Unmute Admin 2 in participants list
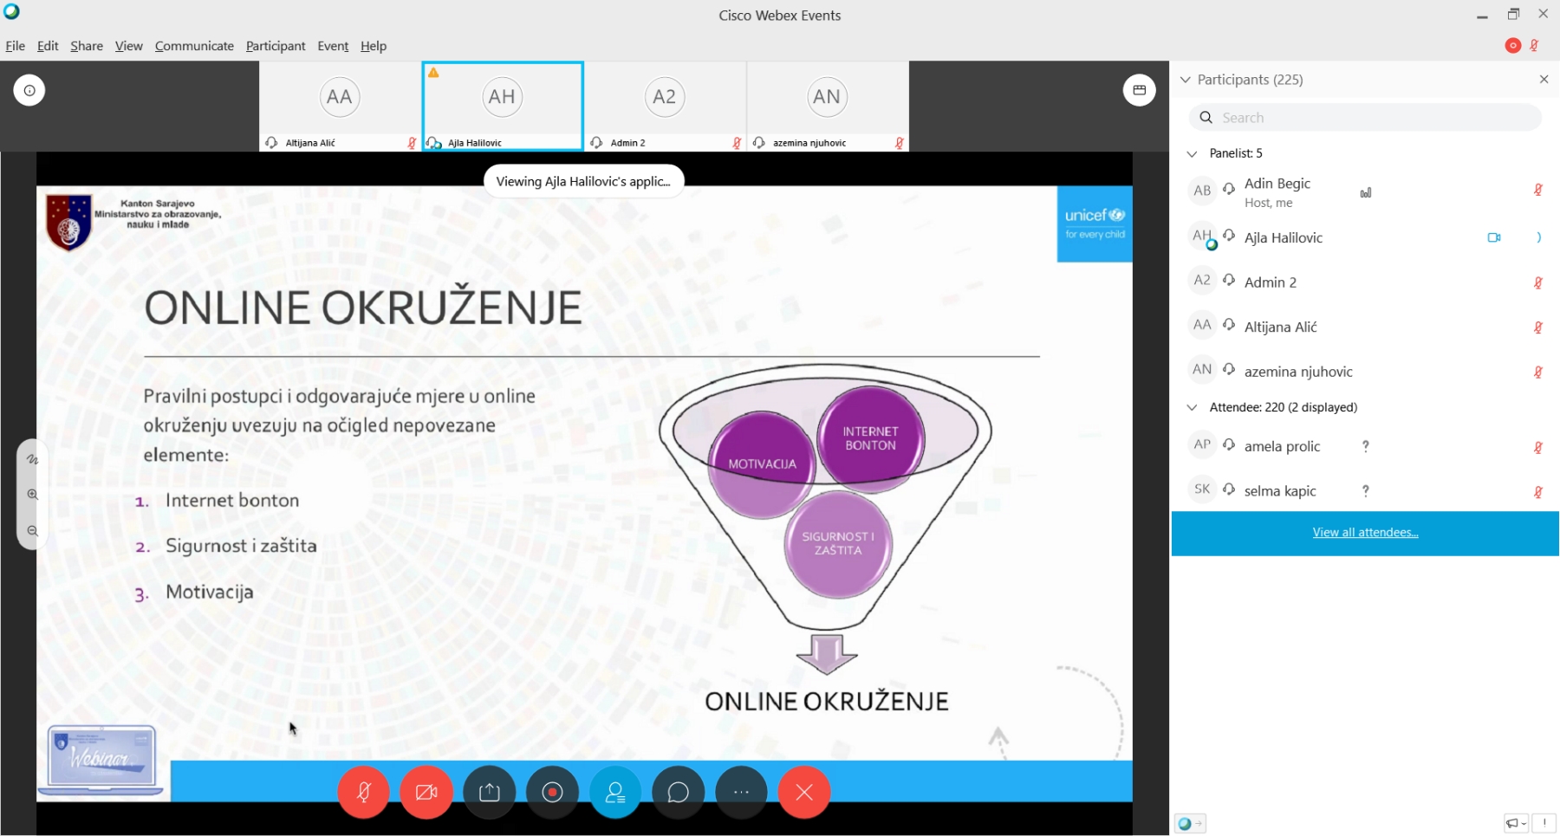The width and height of the screenshot is (1560, 836). 1538,282
